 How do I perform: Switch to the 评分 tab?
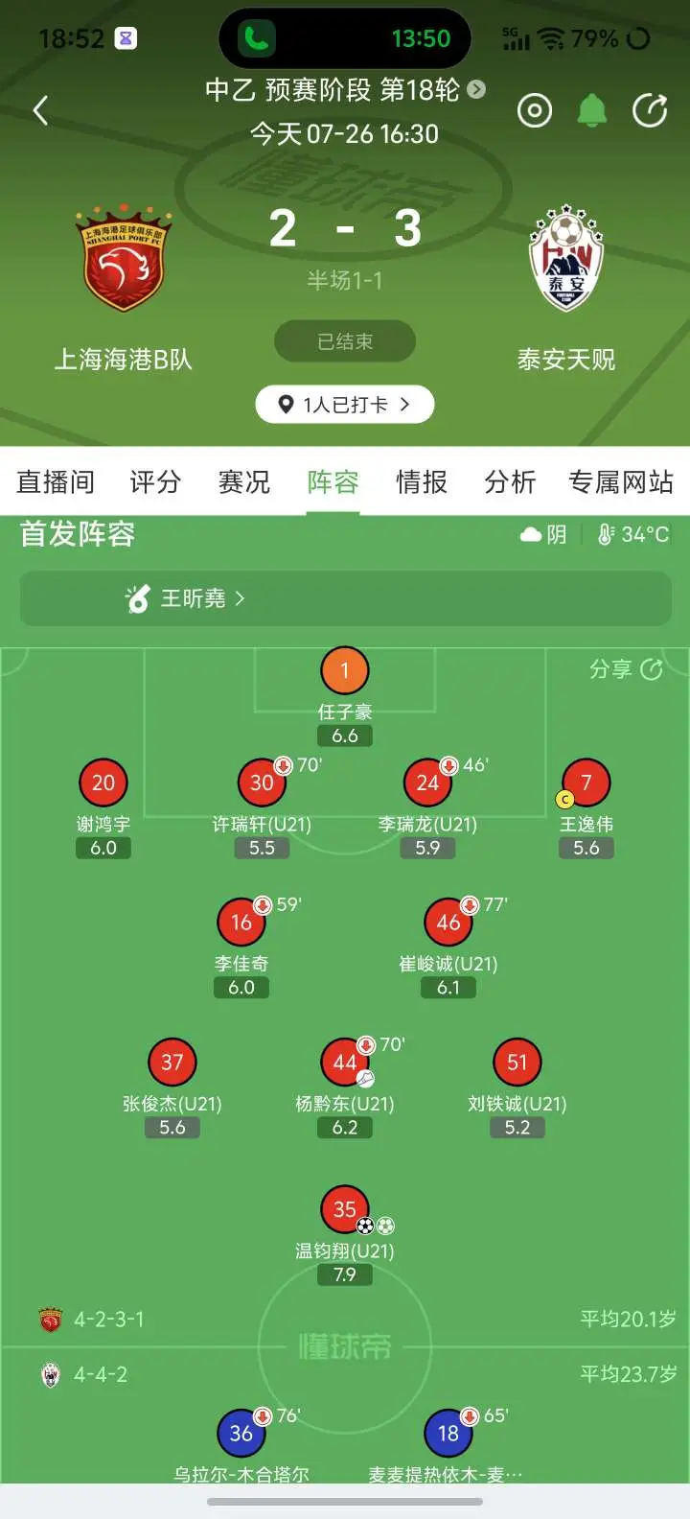point(155,481)
